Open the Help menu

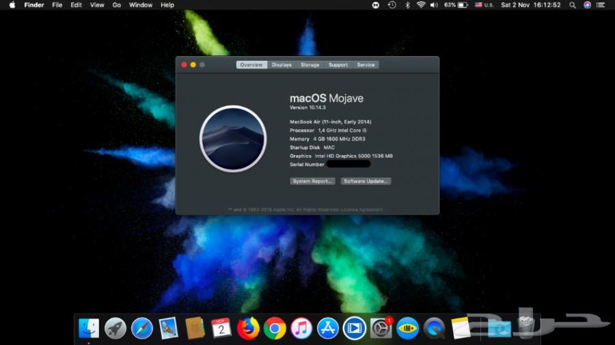(167, 5)
